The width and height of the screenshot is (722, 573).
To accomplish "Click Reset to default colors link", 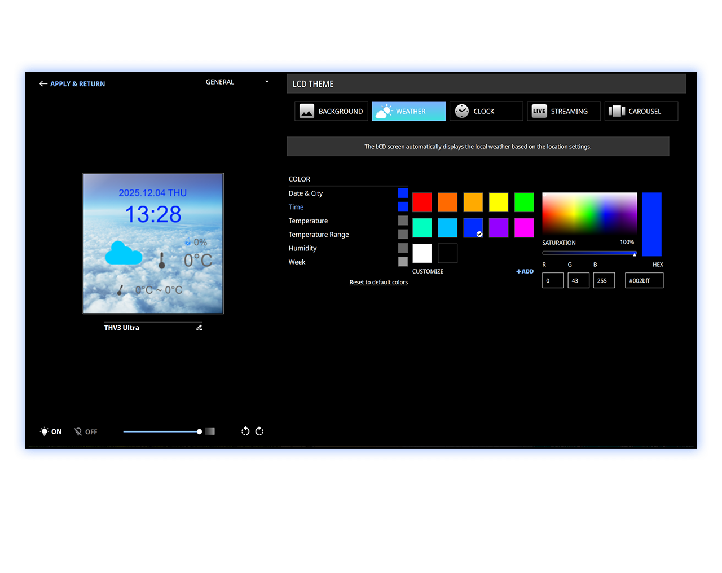I will [x=378, y=283].
